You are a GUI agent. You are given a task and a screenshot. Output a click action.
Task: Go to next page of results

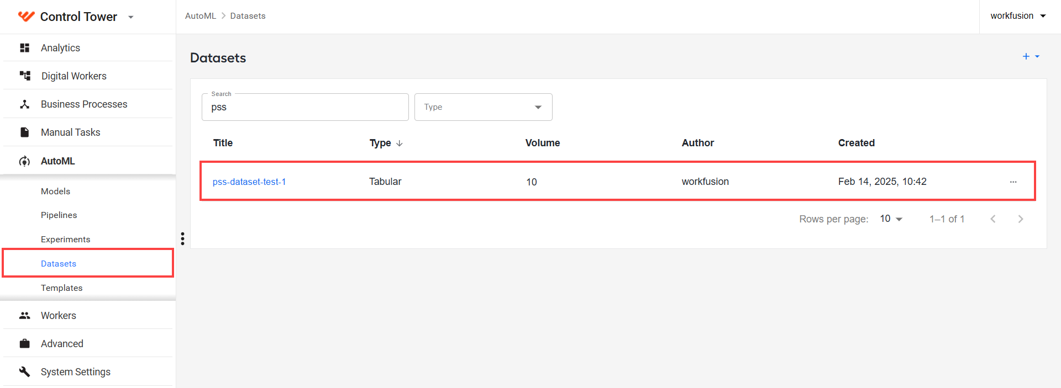(1021, 219)
